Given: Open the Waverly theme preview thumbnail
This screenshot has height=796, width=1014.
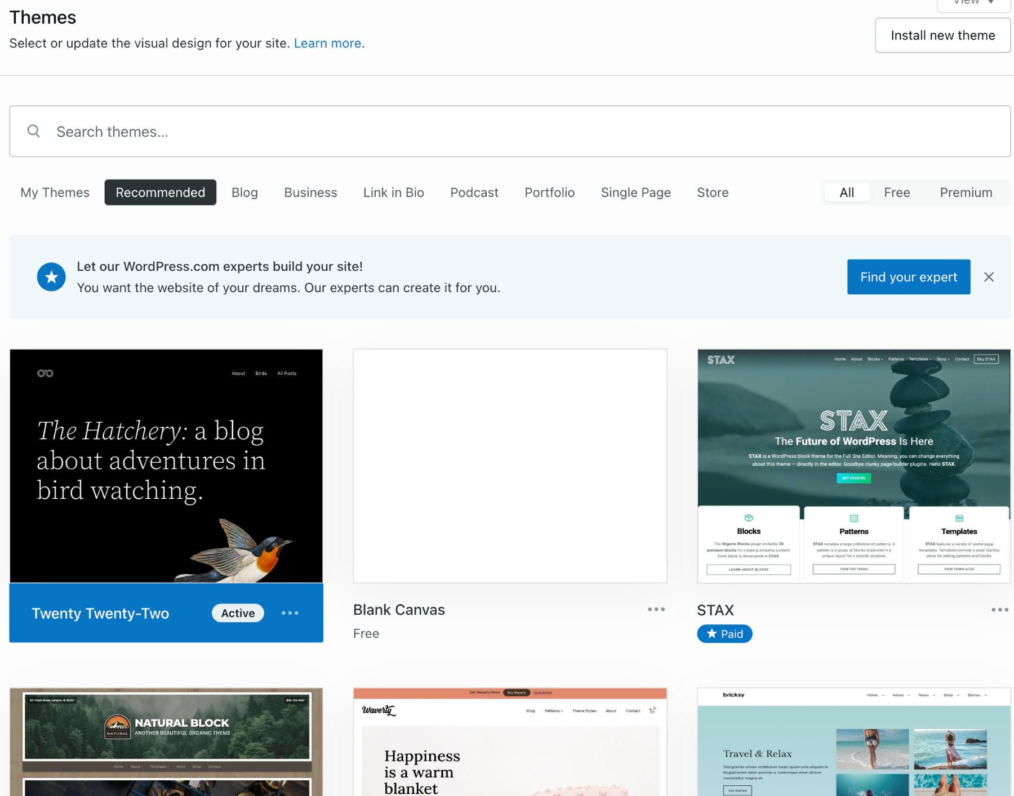Looking at the screenshot, I should point(510,742).
